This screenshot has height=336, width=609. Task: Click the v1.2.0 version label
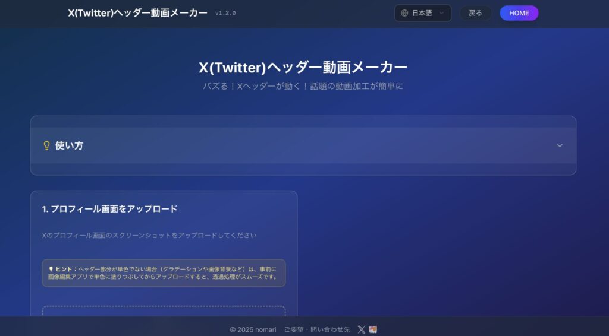225,13
